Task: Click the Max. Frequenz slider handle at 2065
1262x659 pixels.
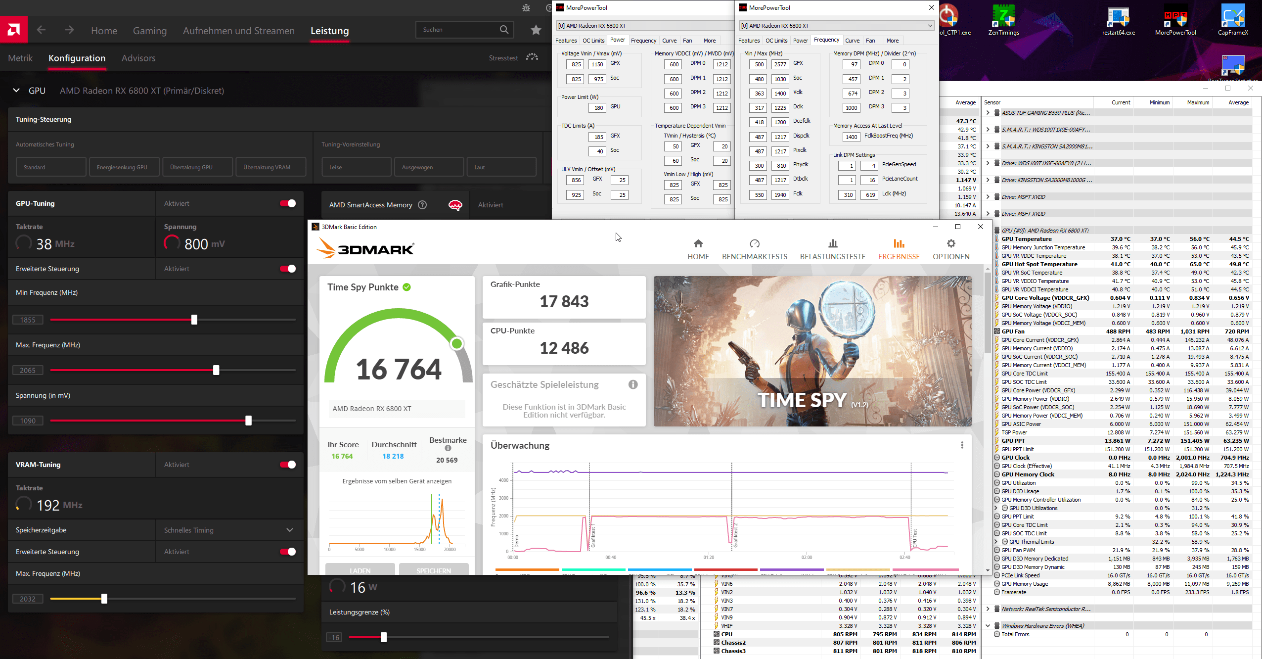Action: click(x=216, y=370)
